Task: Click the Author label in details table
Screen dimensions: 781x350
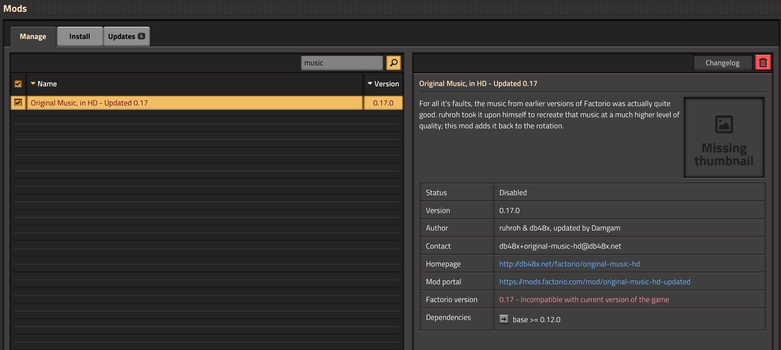Action: coord(437,228)
